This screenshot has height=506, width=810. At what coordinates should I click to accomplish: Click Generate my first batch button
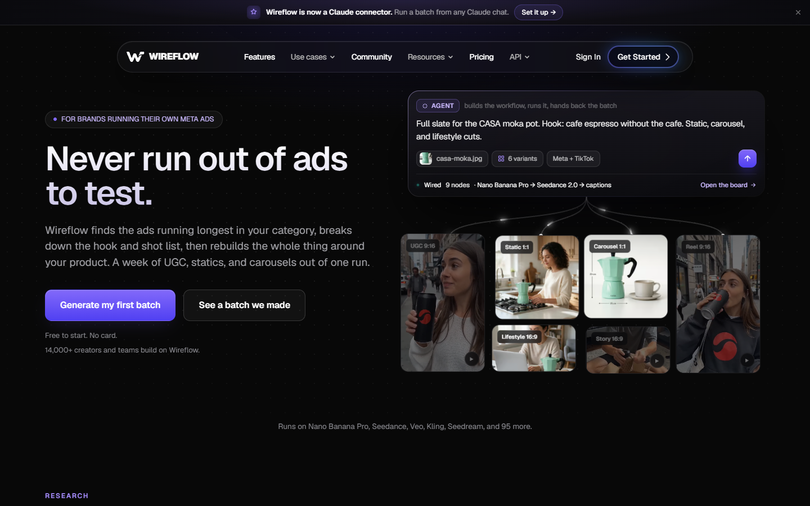click(110, 305)
